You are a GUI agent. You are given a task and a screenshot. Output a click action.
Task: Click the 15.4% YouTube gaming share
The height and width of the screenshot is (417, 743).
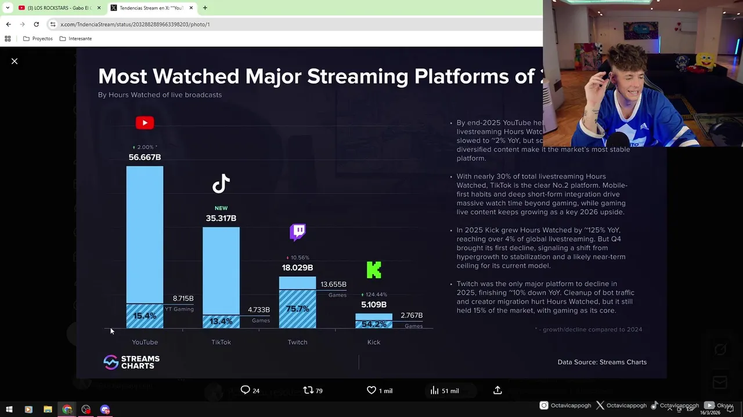coord(145,316)
